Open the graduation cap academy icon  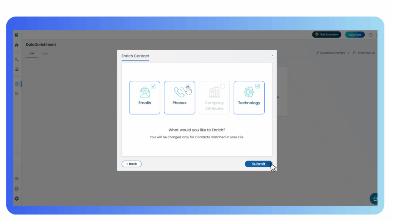point(17,179)
